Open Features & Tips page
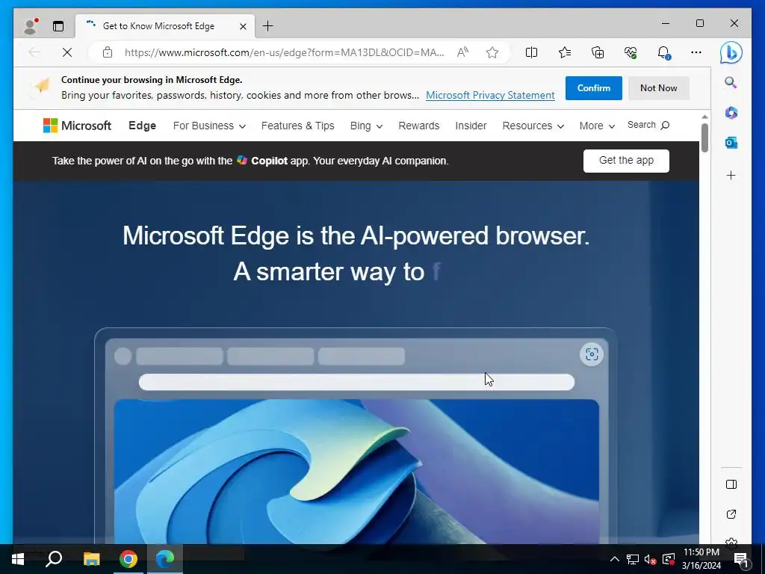The width and height of the screenshot is (765, 574). click(x=297, y=126)
